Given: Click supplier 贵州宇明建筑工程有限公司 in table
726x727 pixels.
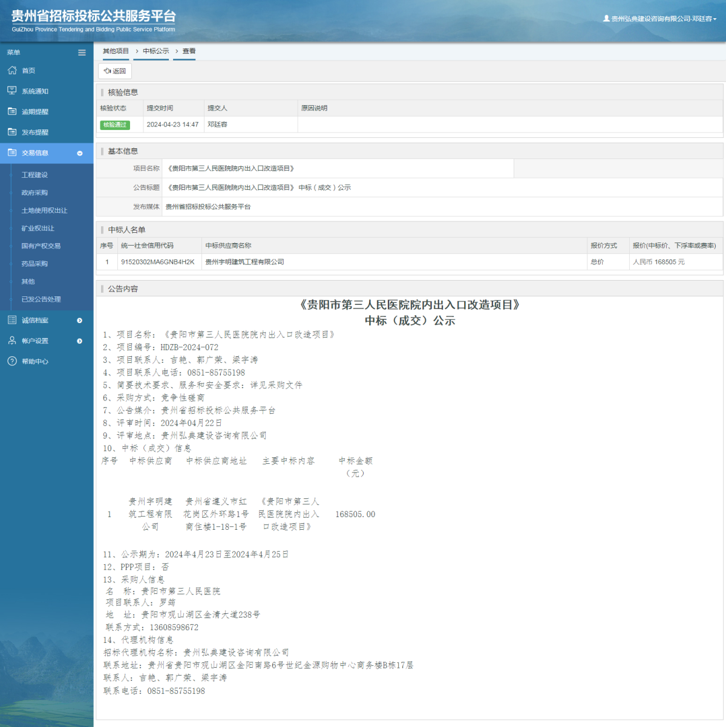Looking at the screenshot, I should pyautogui.click(x=244, y=262).
